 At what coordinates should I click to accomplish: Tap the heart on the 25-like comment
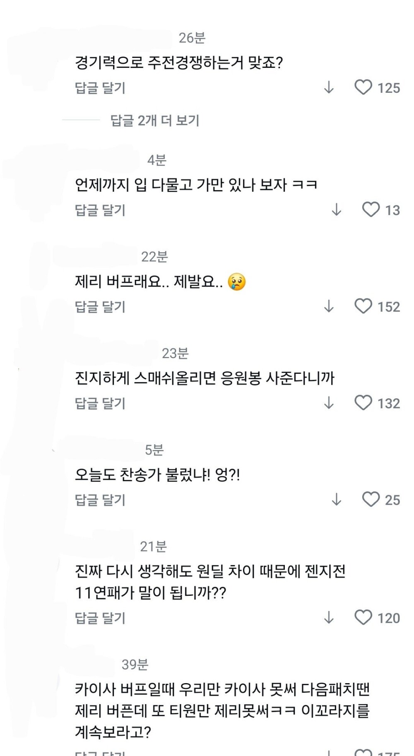tap(371, 499)
